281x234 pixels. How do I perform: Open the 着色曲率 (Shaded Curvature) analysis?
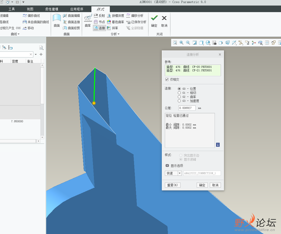pyautogui.click(x=116, y=22)
